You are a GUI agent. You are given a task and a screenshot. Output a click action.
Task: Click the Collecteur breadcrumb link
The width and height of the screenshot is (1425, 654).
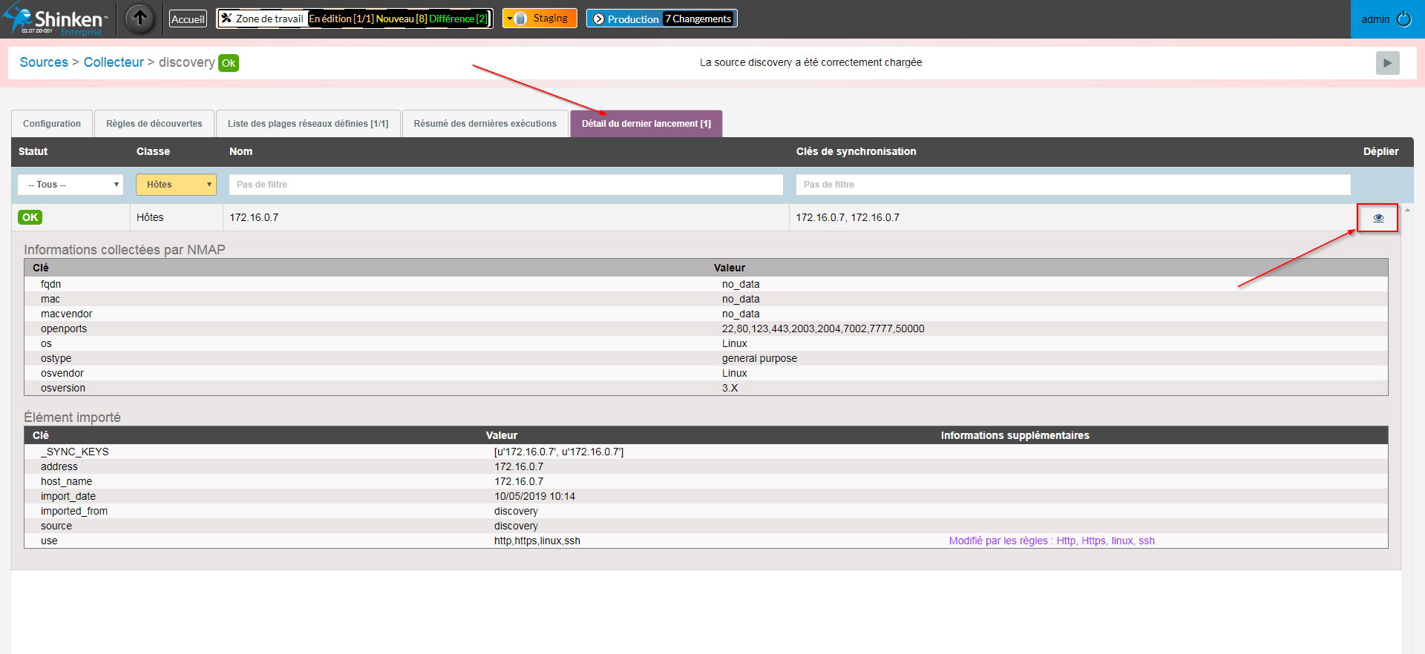point(114,62)
